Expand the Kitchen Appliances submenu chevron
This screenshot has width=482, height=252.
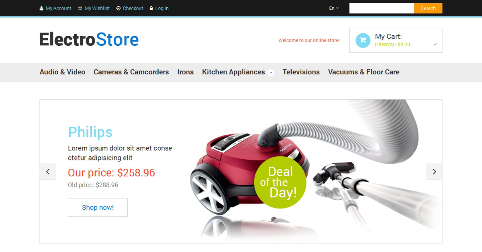pos(271,73)
